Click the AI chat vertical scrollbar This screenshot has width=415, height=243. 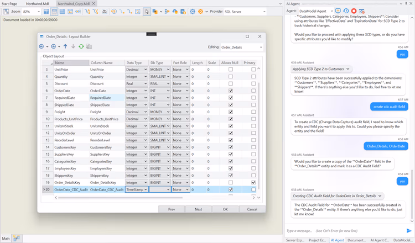pos(412,194)
